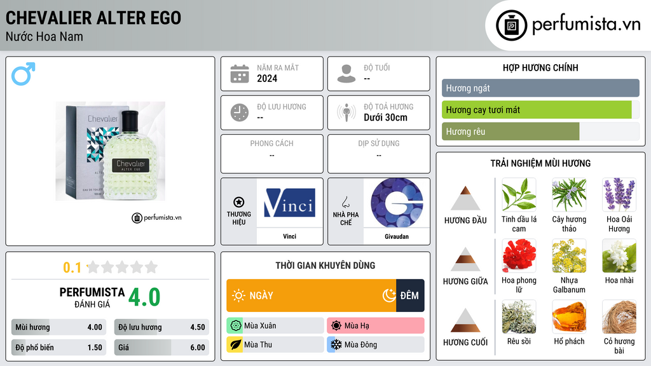
Task: Open the Vinci brand logo
Action: [290, 203]
